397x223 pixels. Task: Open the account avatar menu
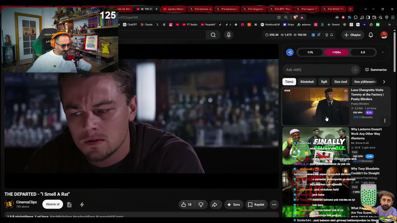[384, 35]
